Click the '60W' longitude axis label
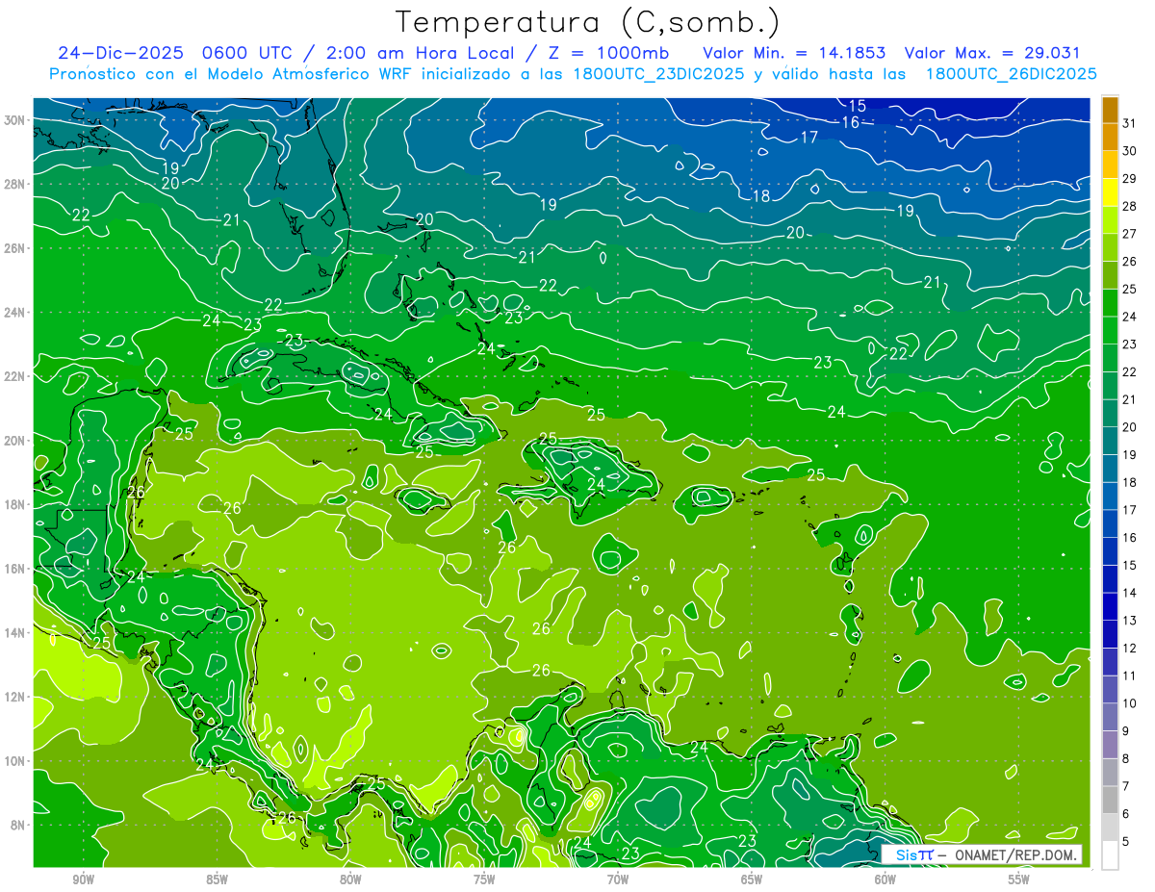This screenshot has height=892, width=1155. [885, 879]
